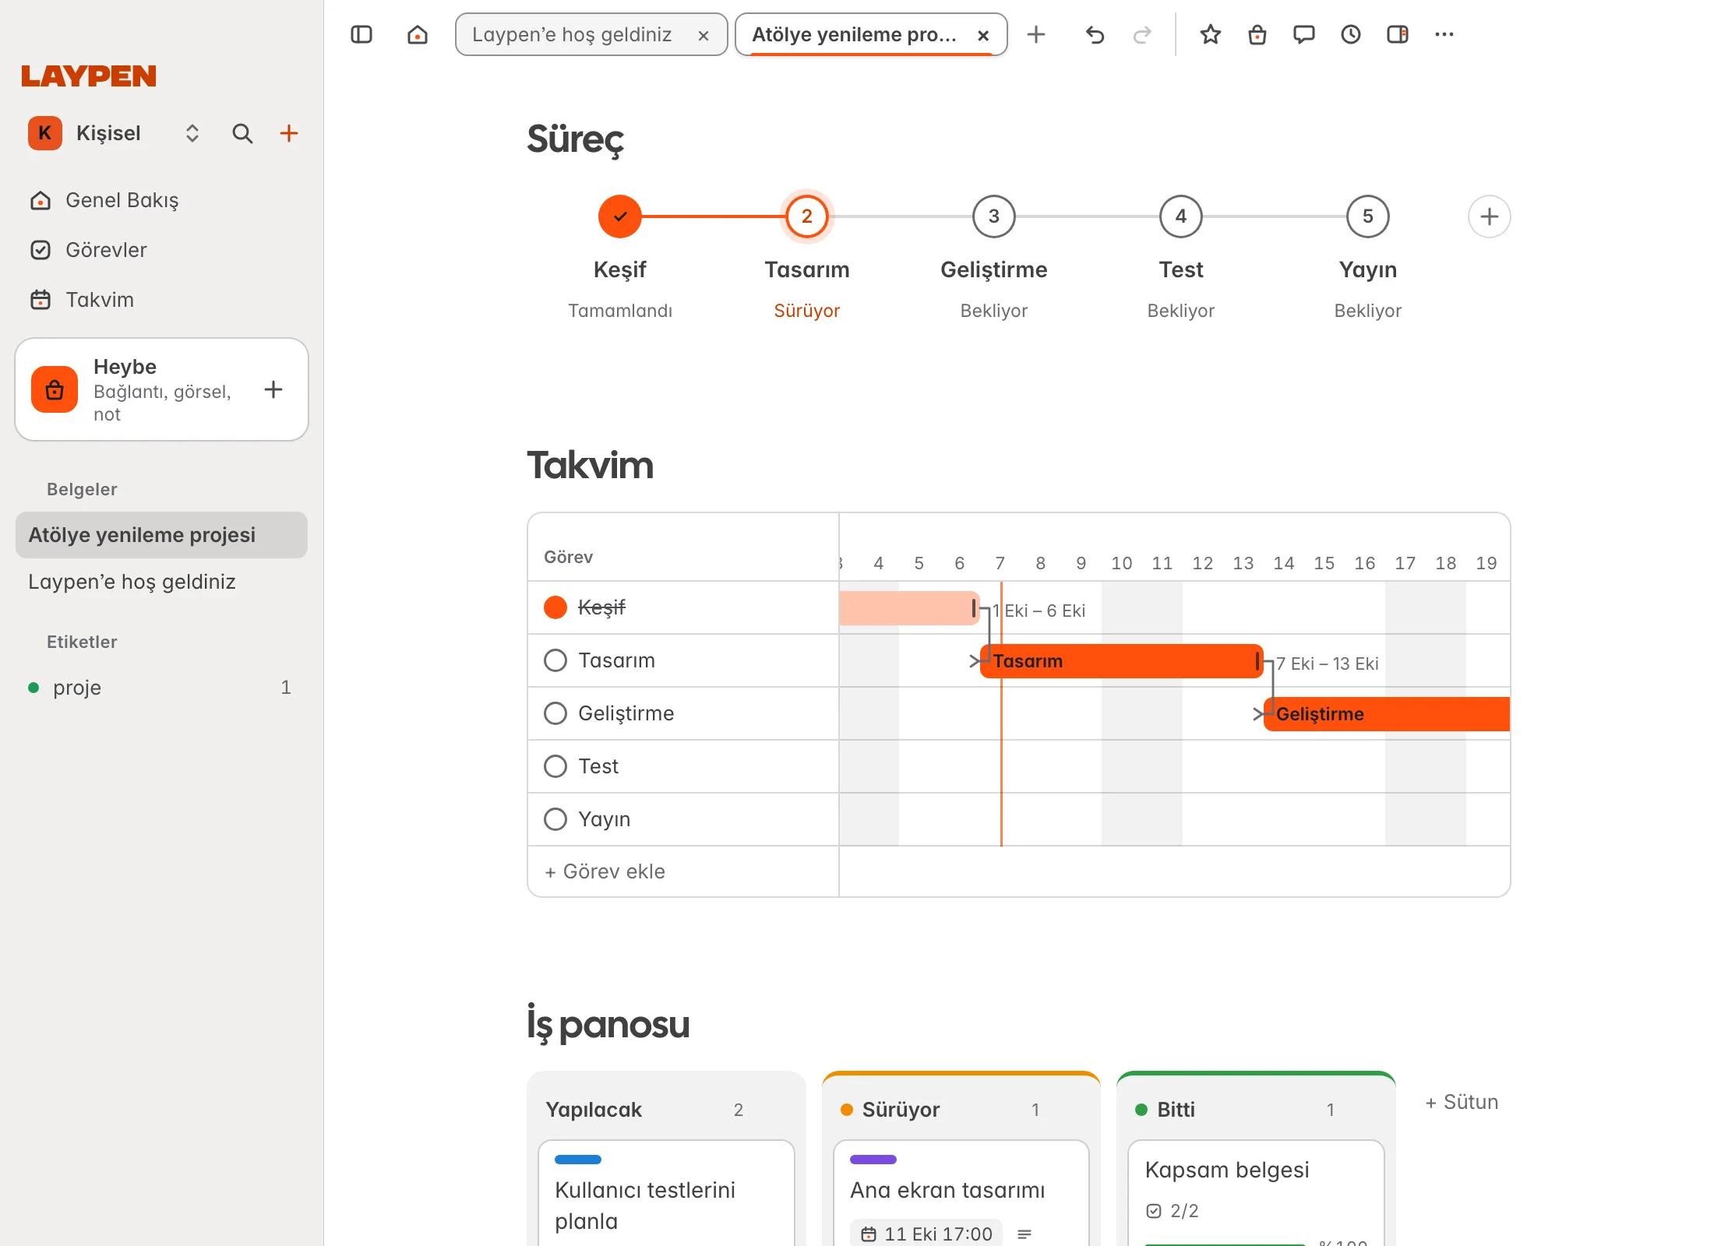Viewport: 1714px width, 1246px height.
Task: Add a new tab with plus icon
Action: pos(1036,34)
